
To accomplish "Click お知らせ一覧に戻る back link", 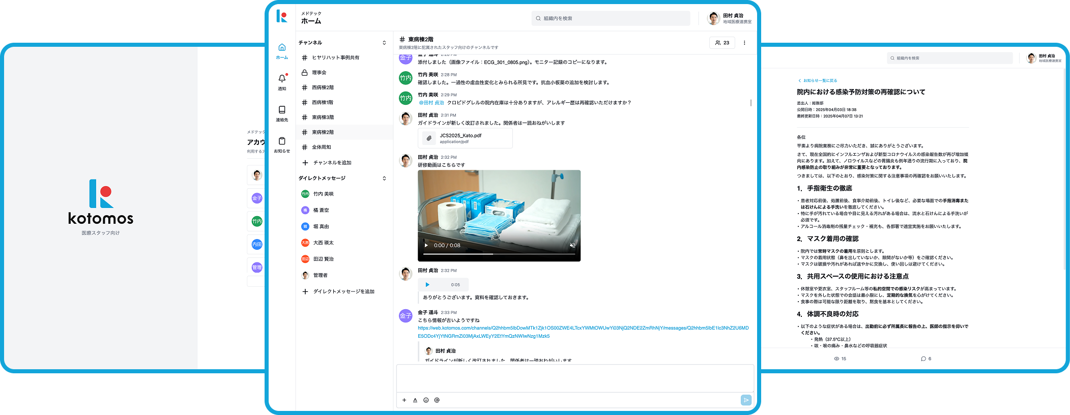I will click(x=818, y=80).
